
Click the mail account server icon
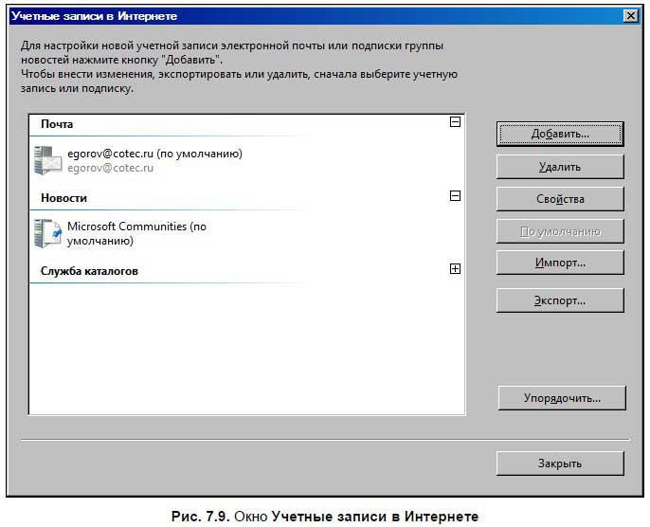(x=47, y=160)
